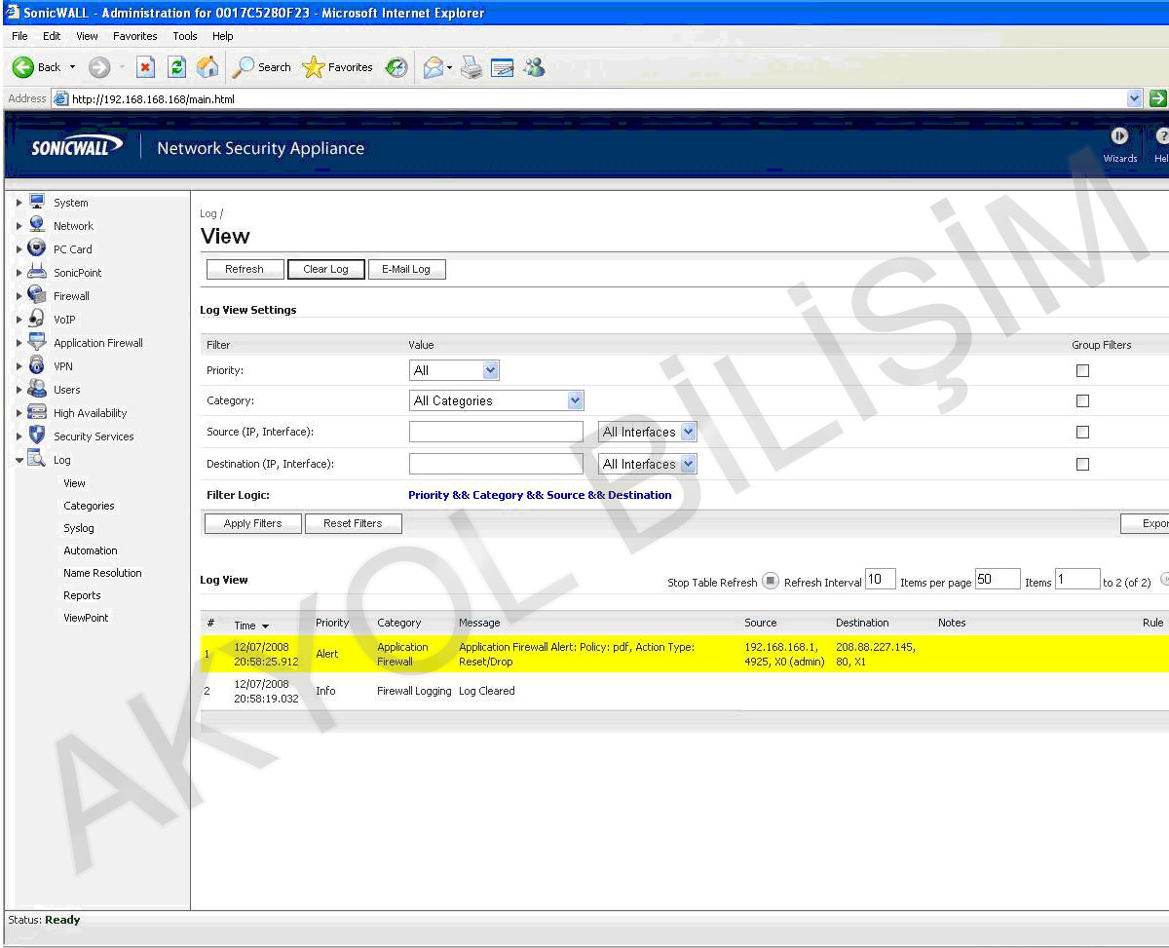Tick the Destination Group Filters checkbox
Screen dimensions: 1169x948
click(1082, 464)
